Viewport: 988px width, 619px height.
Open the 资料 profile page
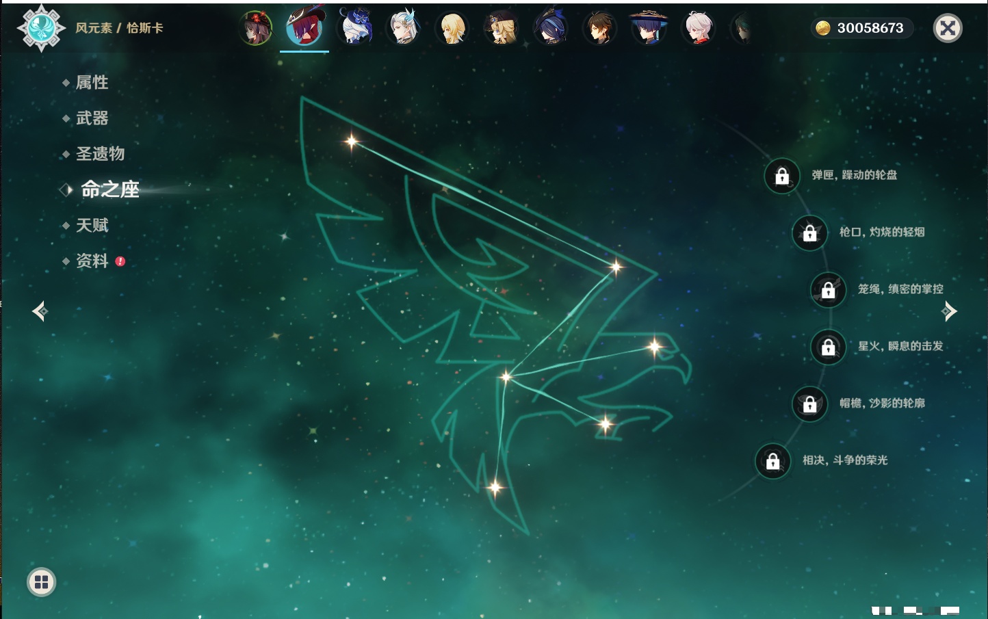click(92, 261)
